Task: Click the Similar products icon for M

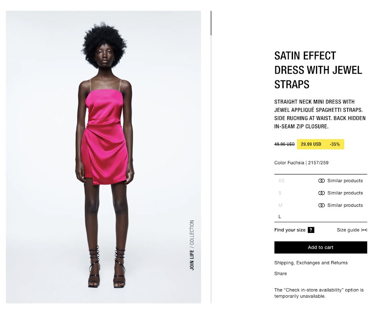Action: 321,205
